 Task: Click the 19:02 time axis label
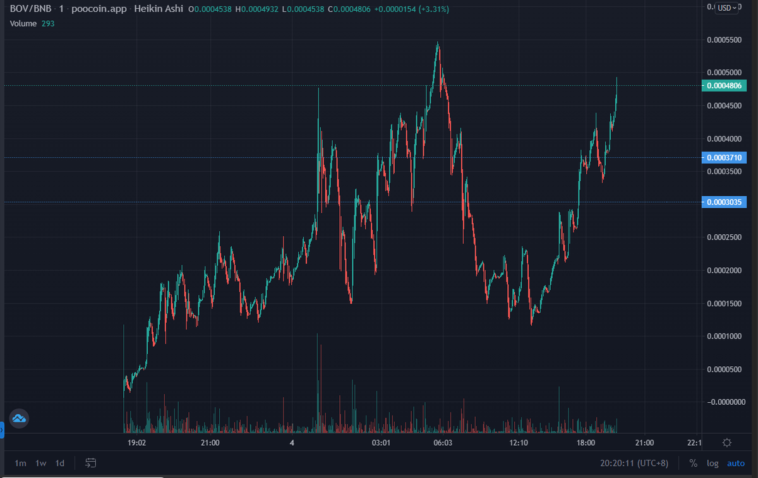(136, 443)
